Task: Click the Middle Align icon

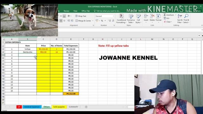Action: pyautogui.click(x=61, y=16)
